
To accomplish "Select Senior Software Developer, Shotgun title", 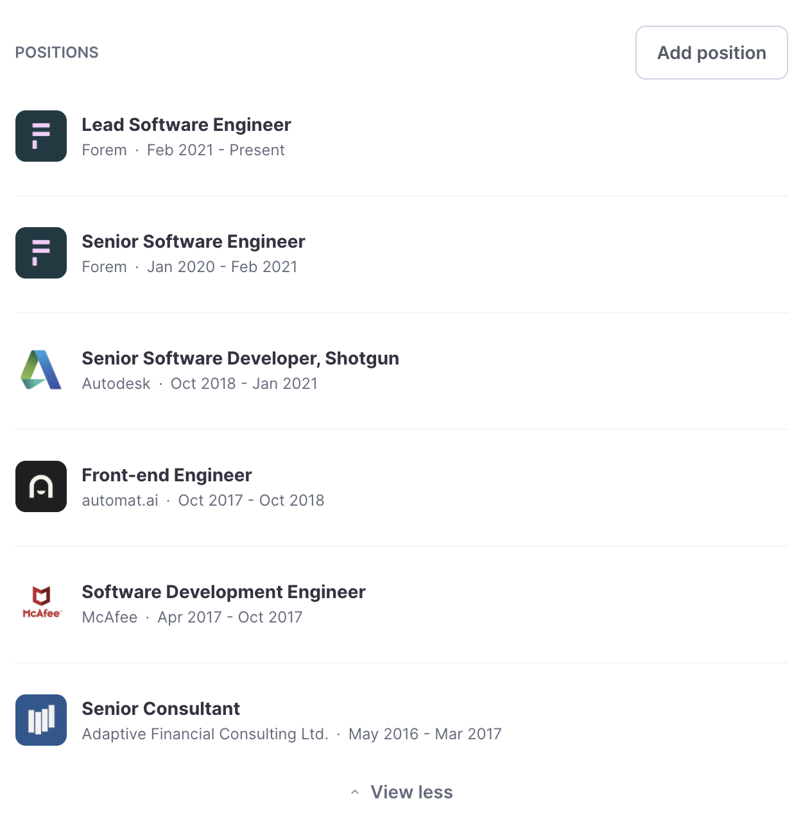I will pos(240,358).
